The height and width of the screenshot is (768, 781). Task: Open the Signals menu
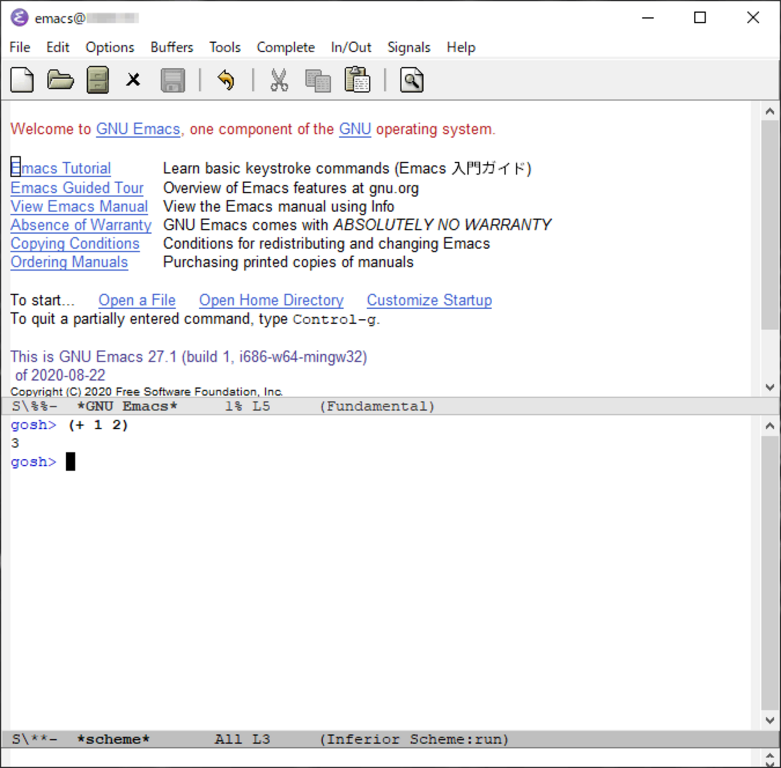pyautogui.click(x=409, y=47)
